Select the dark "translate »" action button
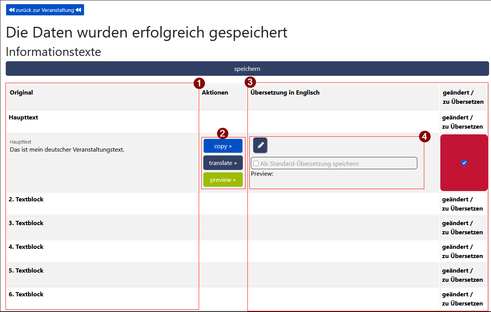This screenshot has width=491, height=312. [x=223, y=163]
